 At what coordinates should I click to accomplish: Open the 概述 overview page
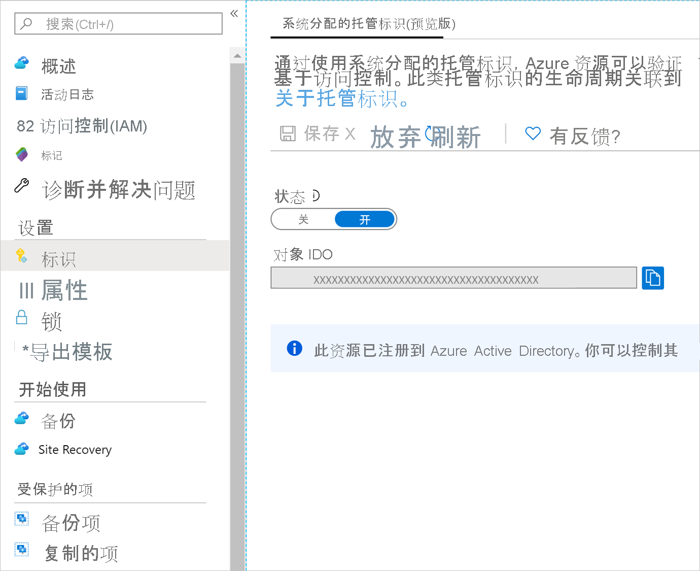coord(59,66)
